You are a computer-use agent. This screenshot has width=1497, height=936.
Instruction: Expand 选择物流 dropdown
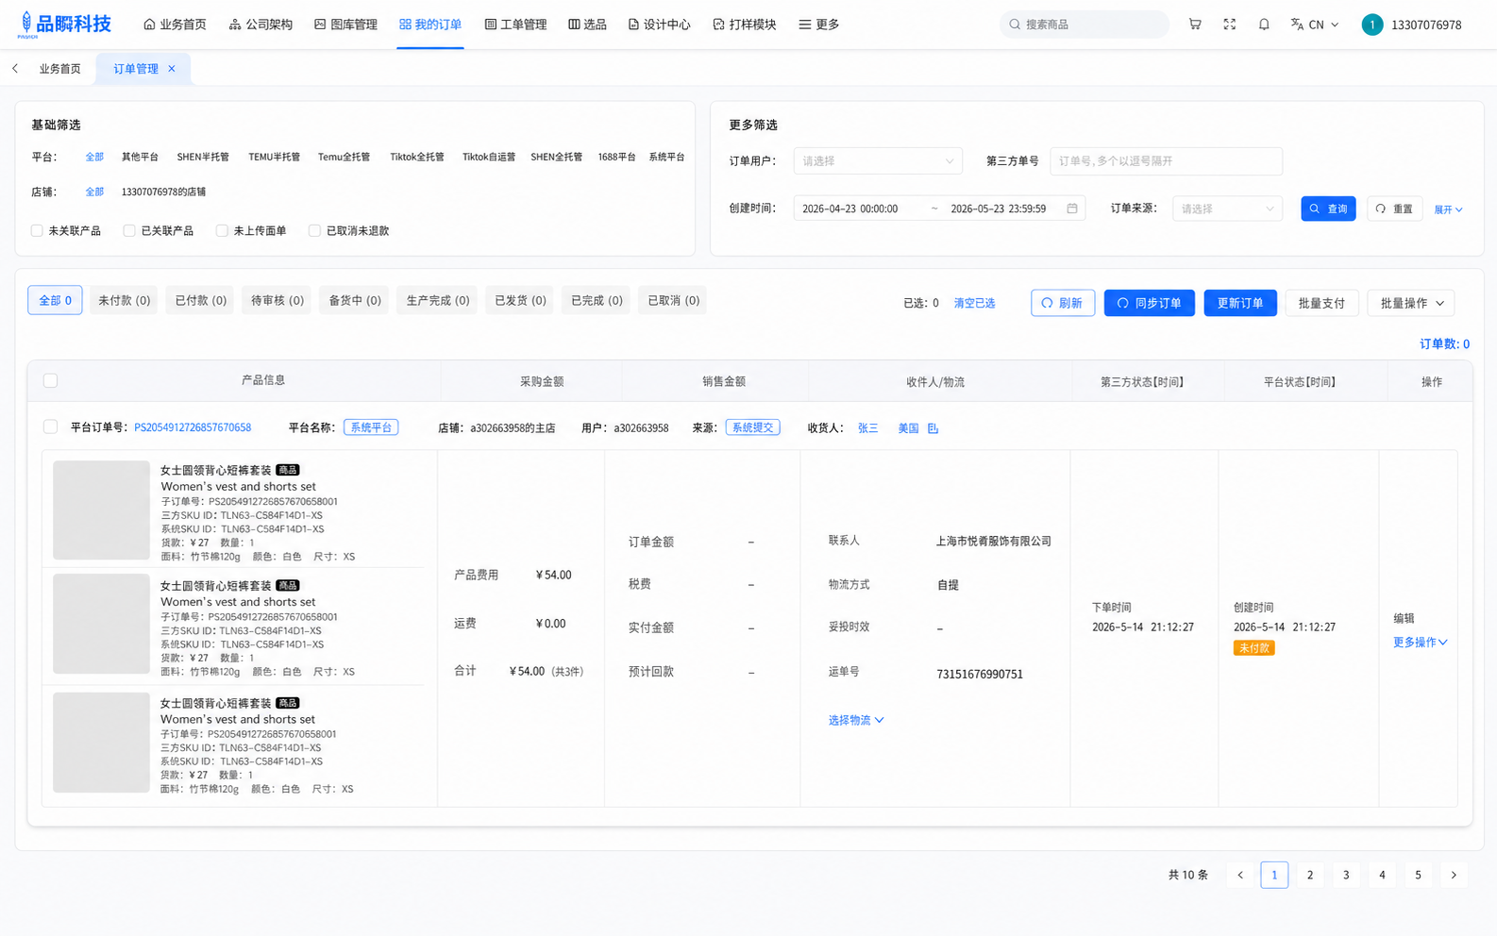[855, 720]
